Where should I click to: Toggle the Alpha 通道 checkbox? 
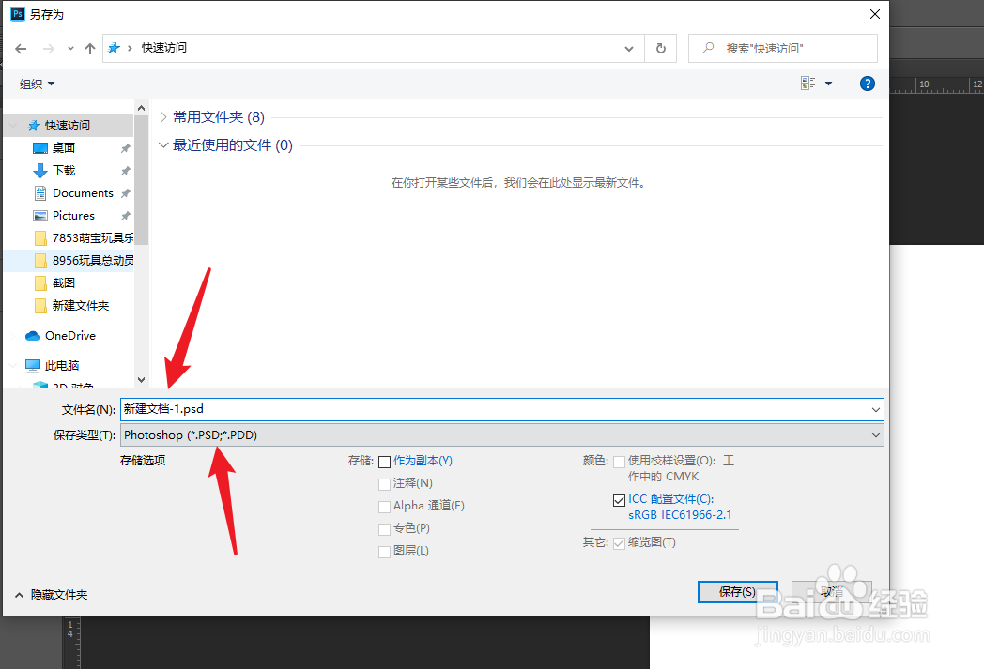[x=385, y=508]
